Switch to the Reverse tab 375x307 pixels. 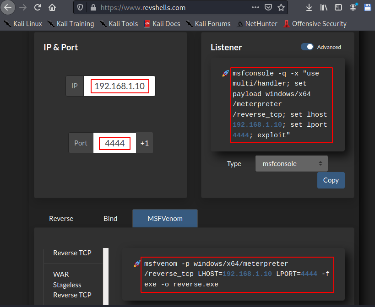click(x=61, y=218)
